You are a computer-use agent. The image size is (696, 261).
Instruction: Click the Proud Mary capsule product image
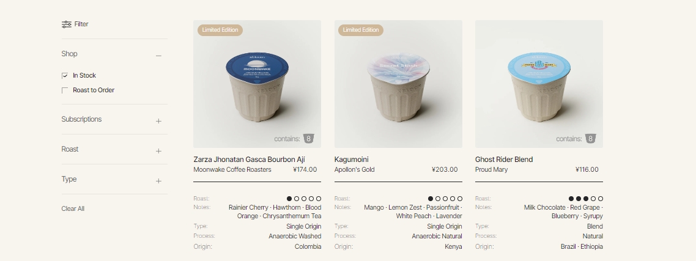tap(539, 86)
